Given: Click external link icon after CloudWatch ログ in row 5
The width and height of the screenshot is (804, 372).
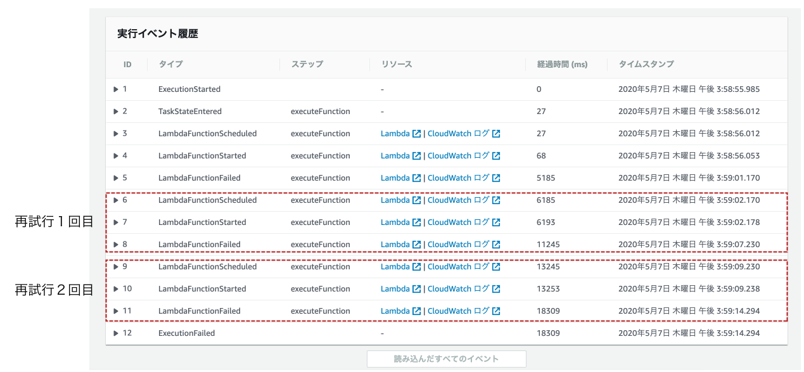Looking at the screenshot, I should (x=496, y=178).
